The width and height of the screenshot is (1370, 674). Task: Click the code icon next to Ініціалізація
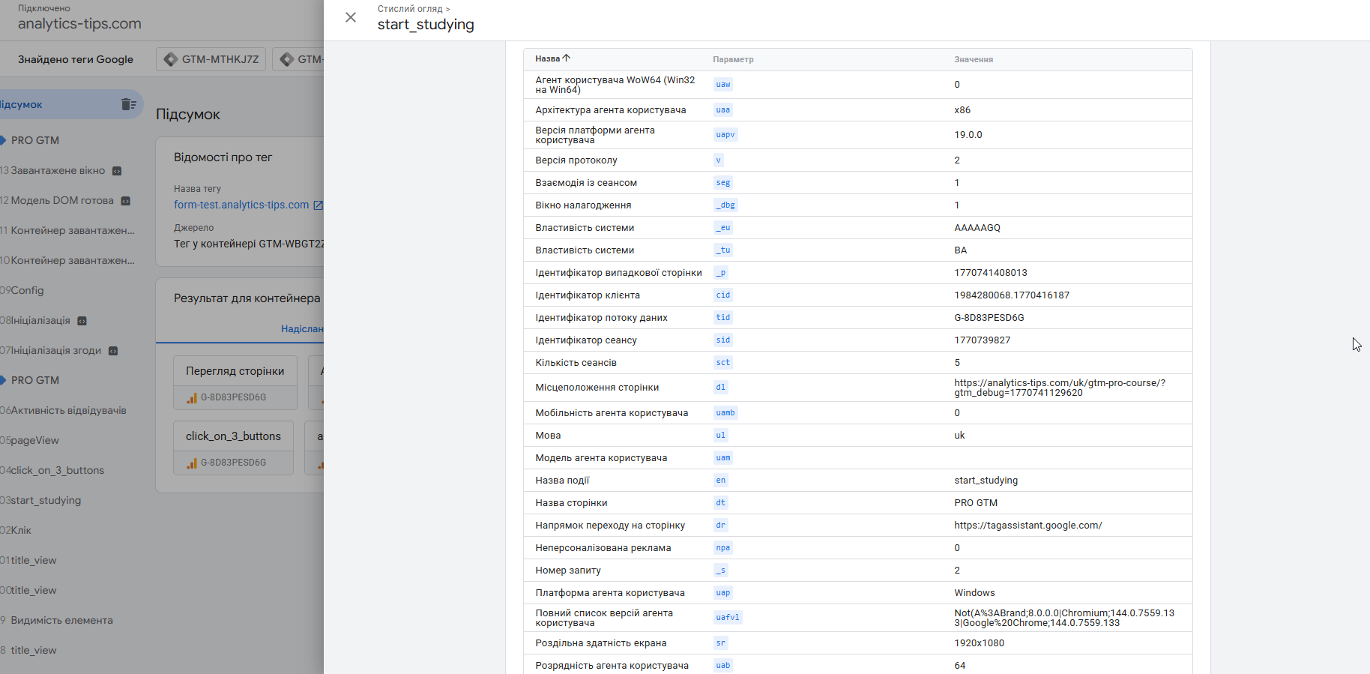(x=82, y=321)
